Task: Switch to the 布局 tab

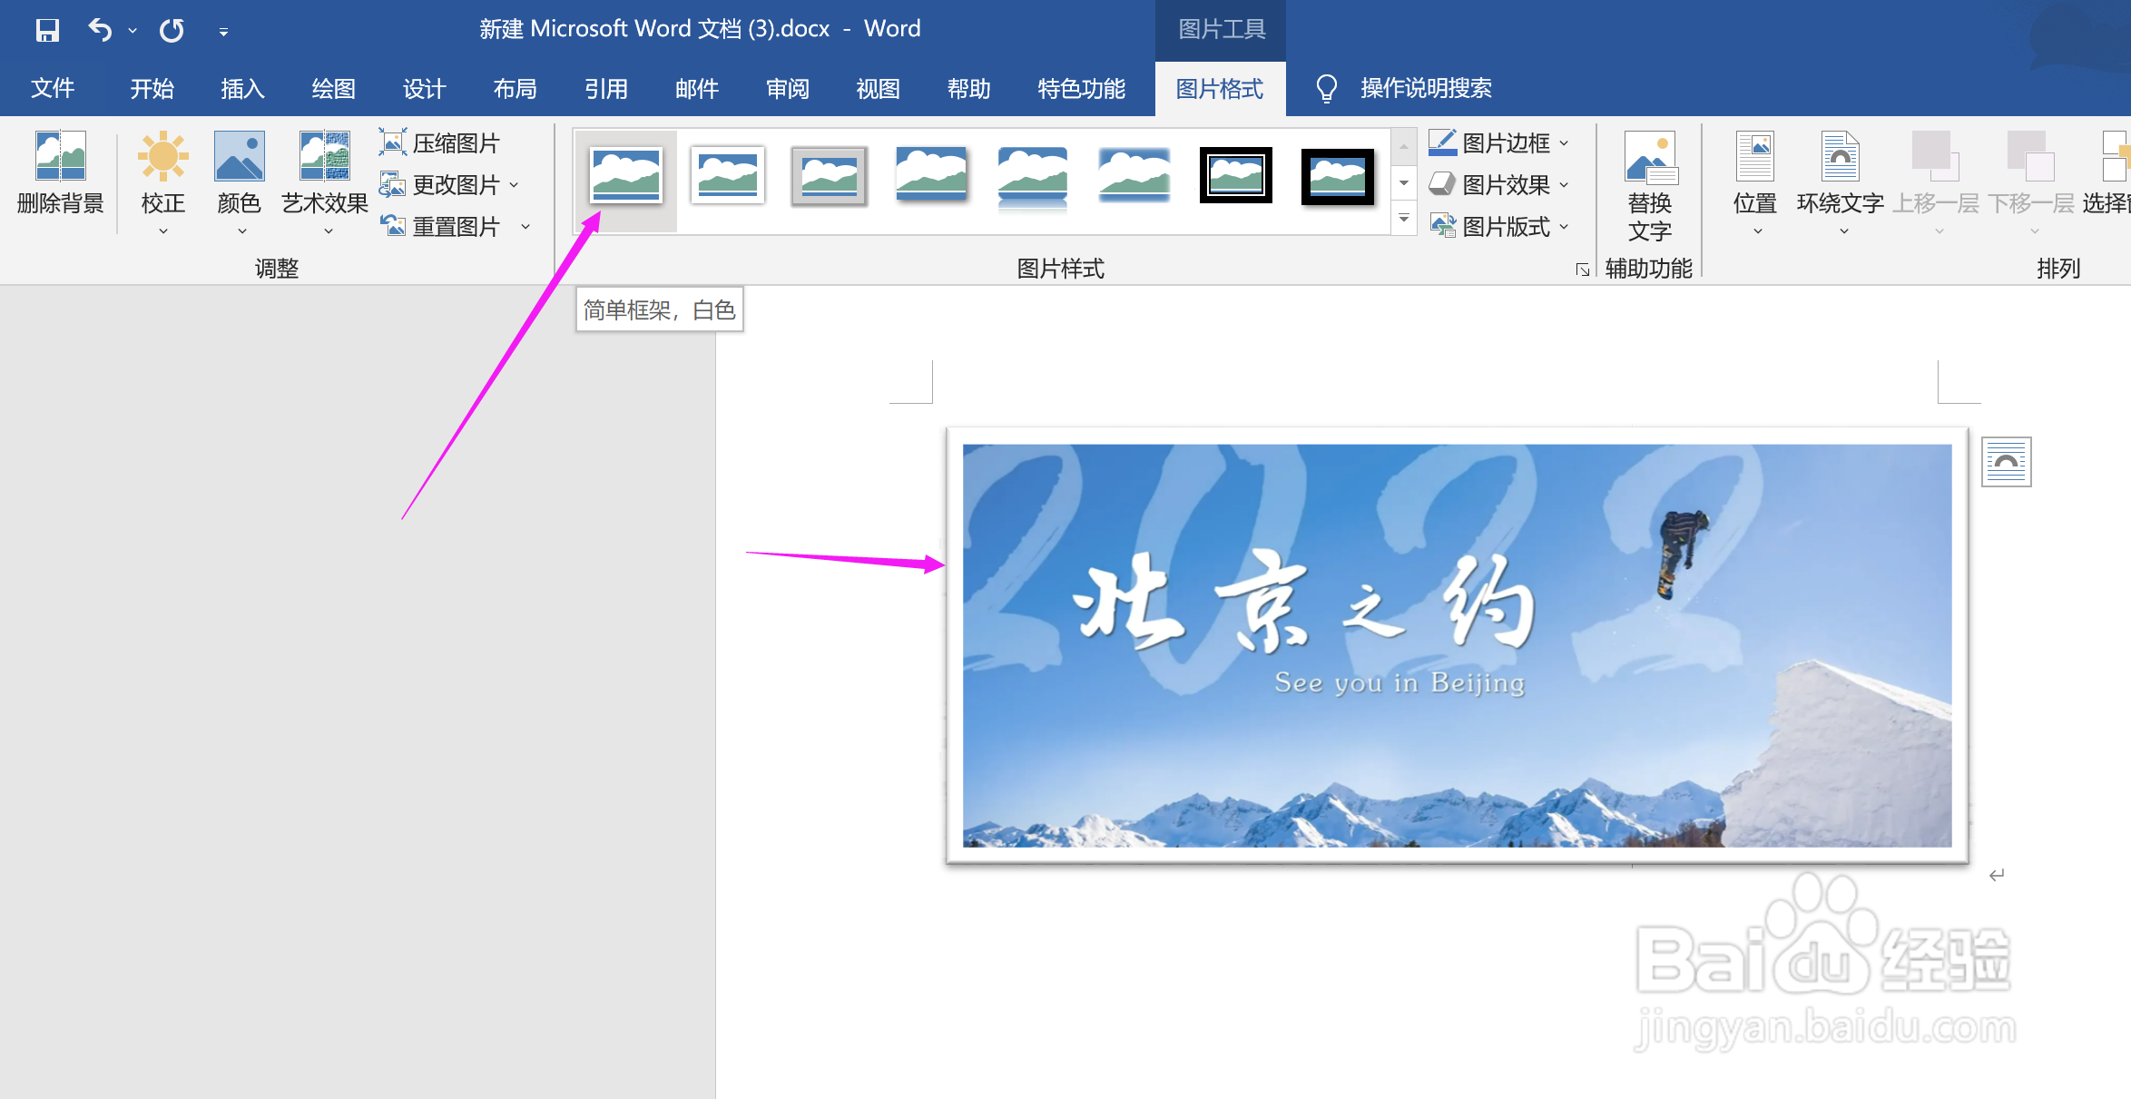Action: tap(515, 88)
